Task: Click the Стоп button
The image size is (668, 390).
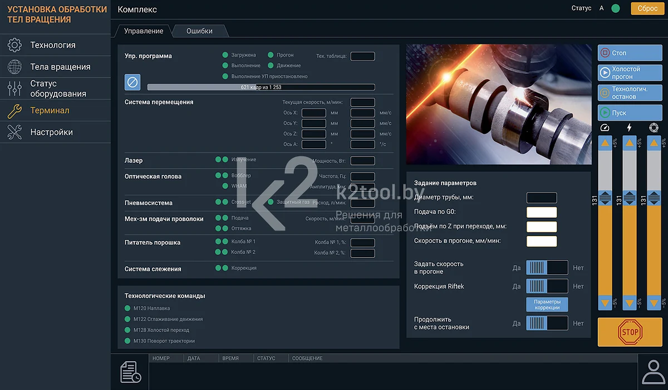Action: (630, 53)
